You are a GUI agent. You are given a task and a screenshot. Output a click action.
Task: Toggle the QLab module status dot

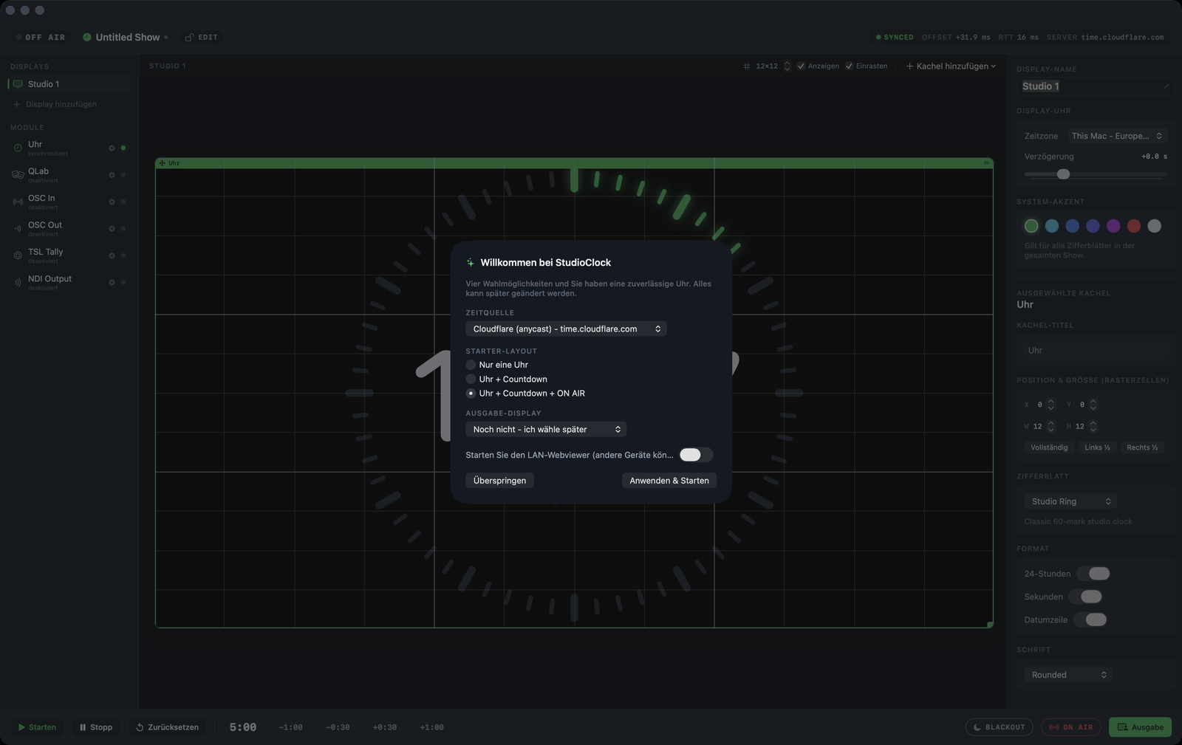123,175
